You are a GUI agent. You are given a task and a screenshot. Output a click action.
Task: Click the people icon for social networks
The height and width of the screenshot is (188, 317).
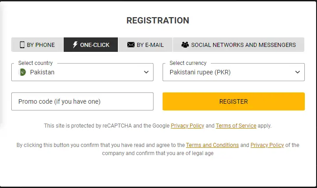coord(185,45)
